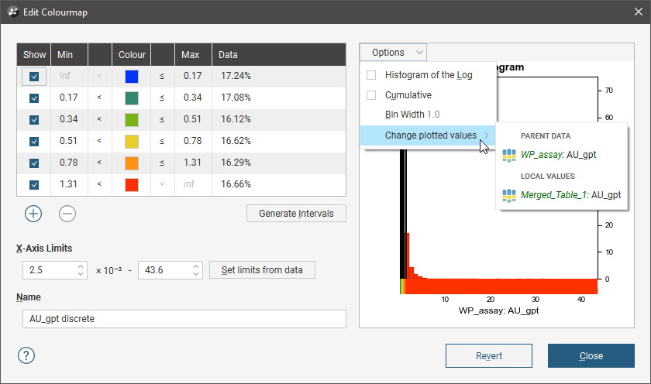Choose Merged_Table_1: AU_gpt local values
Image resolution: width=651 pixels, height=384 pixels.
(570, 195)
